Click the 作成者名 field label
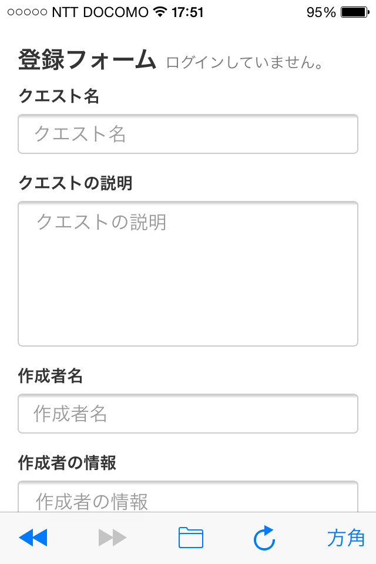Viewport: 376px width, 564px height. pos(51,376)
